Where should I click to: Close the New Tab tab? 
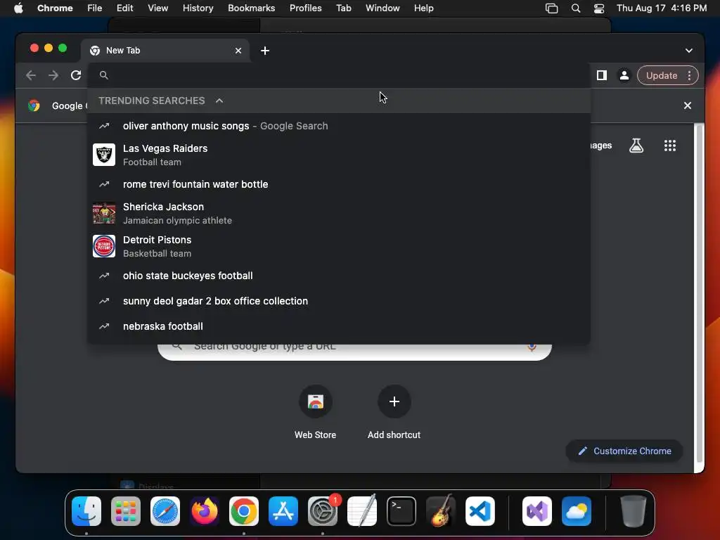tap(238, 51)
